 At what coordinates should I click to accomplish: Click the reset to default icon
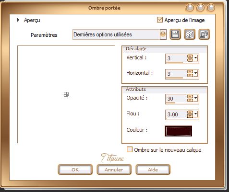[x=204, y=34]
